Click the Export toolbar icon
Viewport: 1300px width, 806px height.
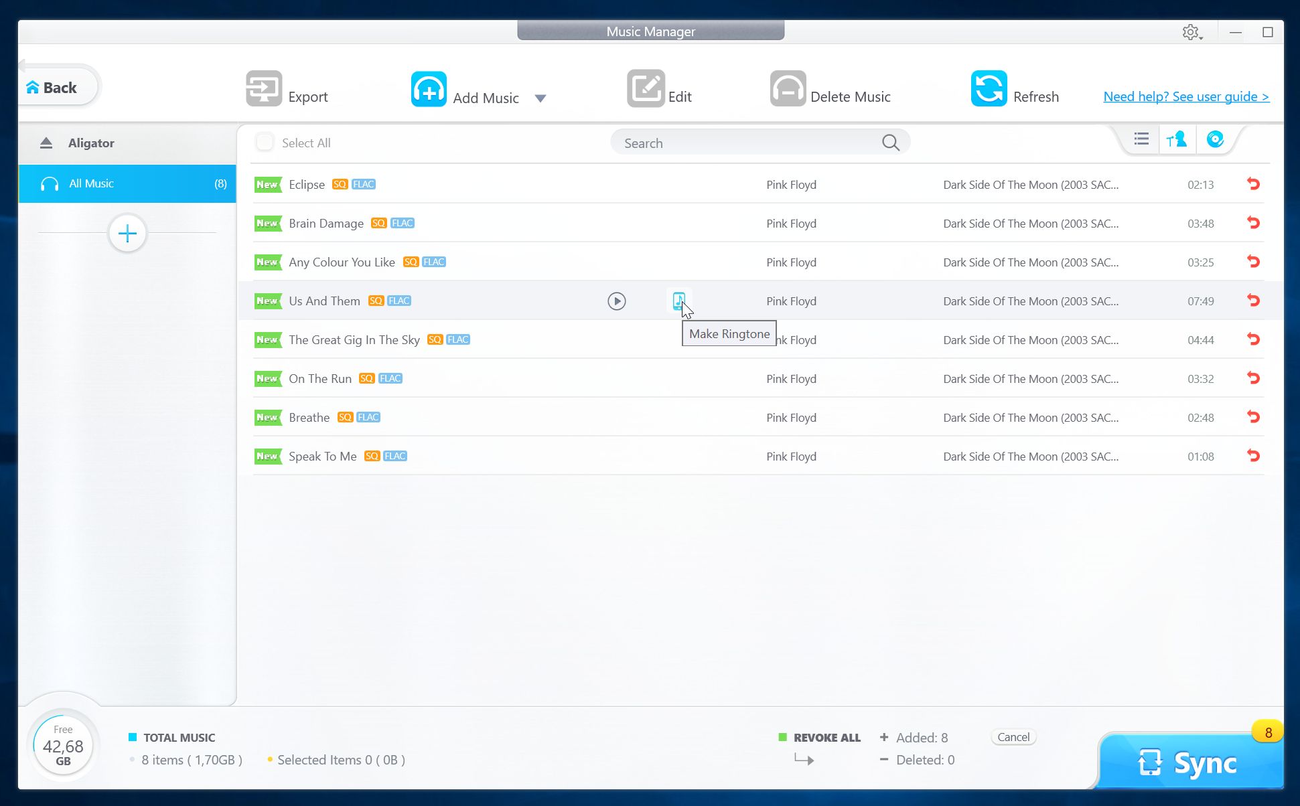tap(264, 89)
